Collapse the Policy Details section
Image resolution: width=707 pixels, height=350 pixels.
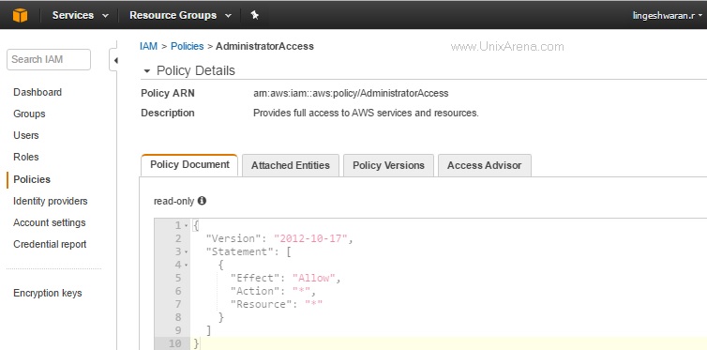146,71
